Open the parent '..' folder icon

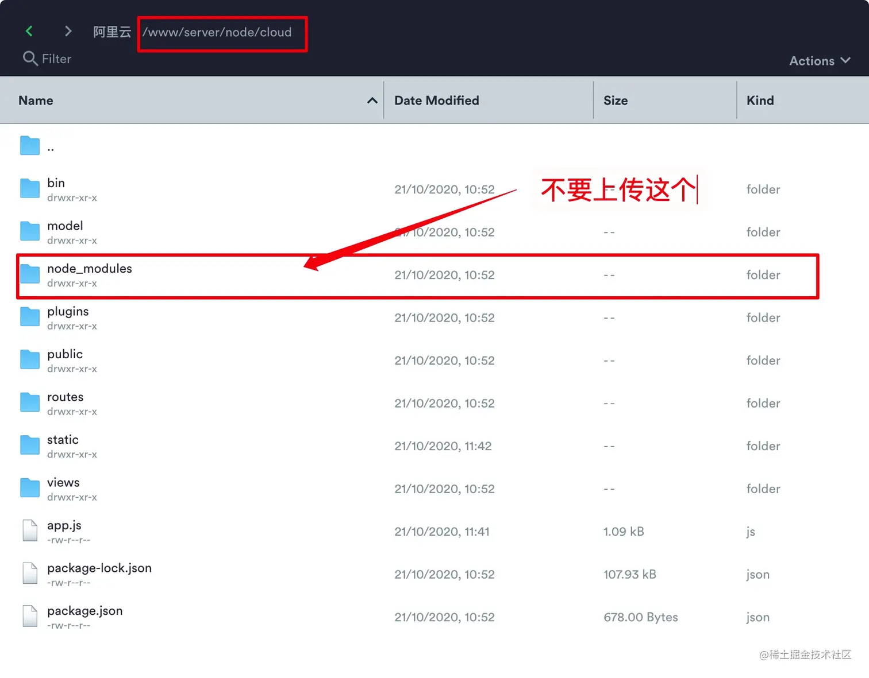tap(30, 146)
